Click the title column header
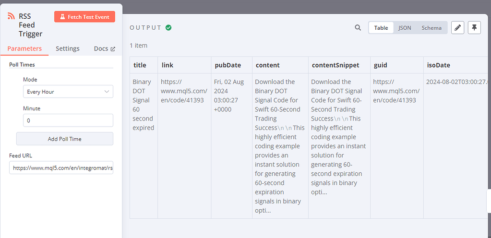The height and width of the screenshot is (238, 491). 140,65
